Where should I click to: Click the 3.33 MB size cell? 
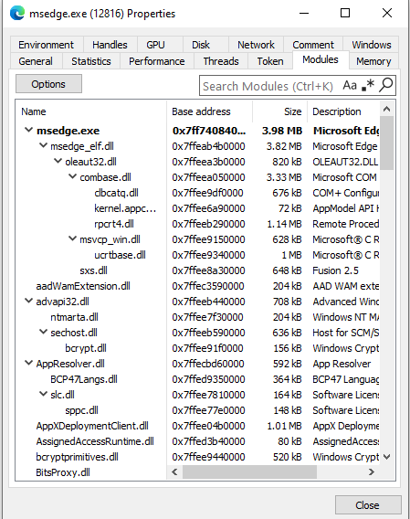pos(284,177)
